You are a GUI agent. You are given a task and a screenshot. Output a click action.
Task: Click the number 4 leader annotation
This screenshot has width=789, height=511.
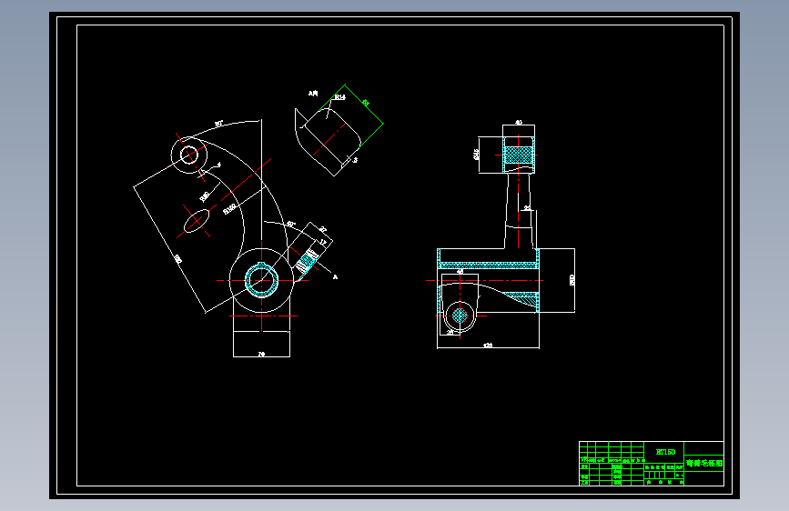point(218,165)
